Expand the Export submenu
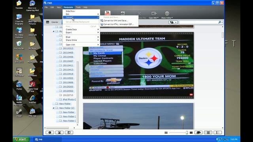This screenshot has height=142, width=253. point(81,32)
